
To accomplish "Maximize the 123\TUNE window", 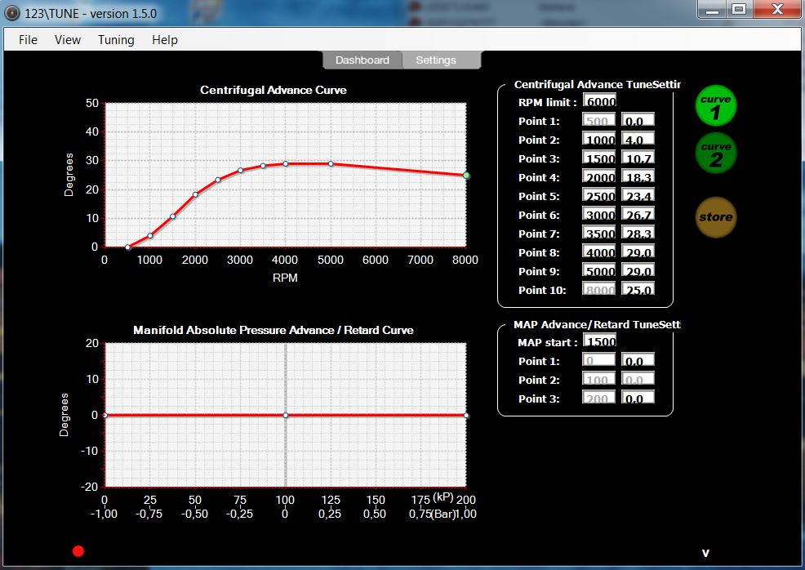I will (739, 9).
